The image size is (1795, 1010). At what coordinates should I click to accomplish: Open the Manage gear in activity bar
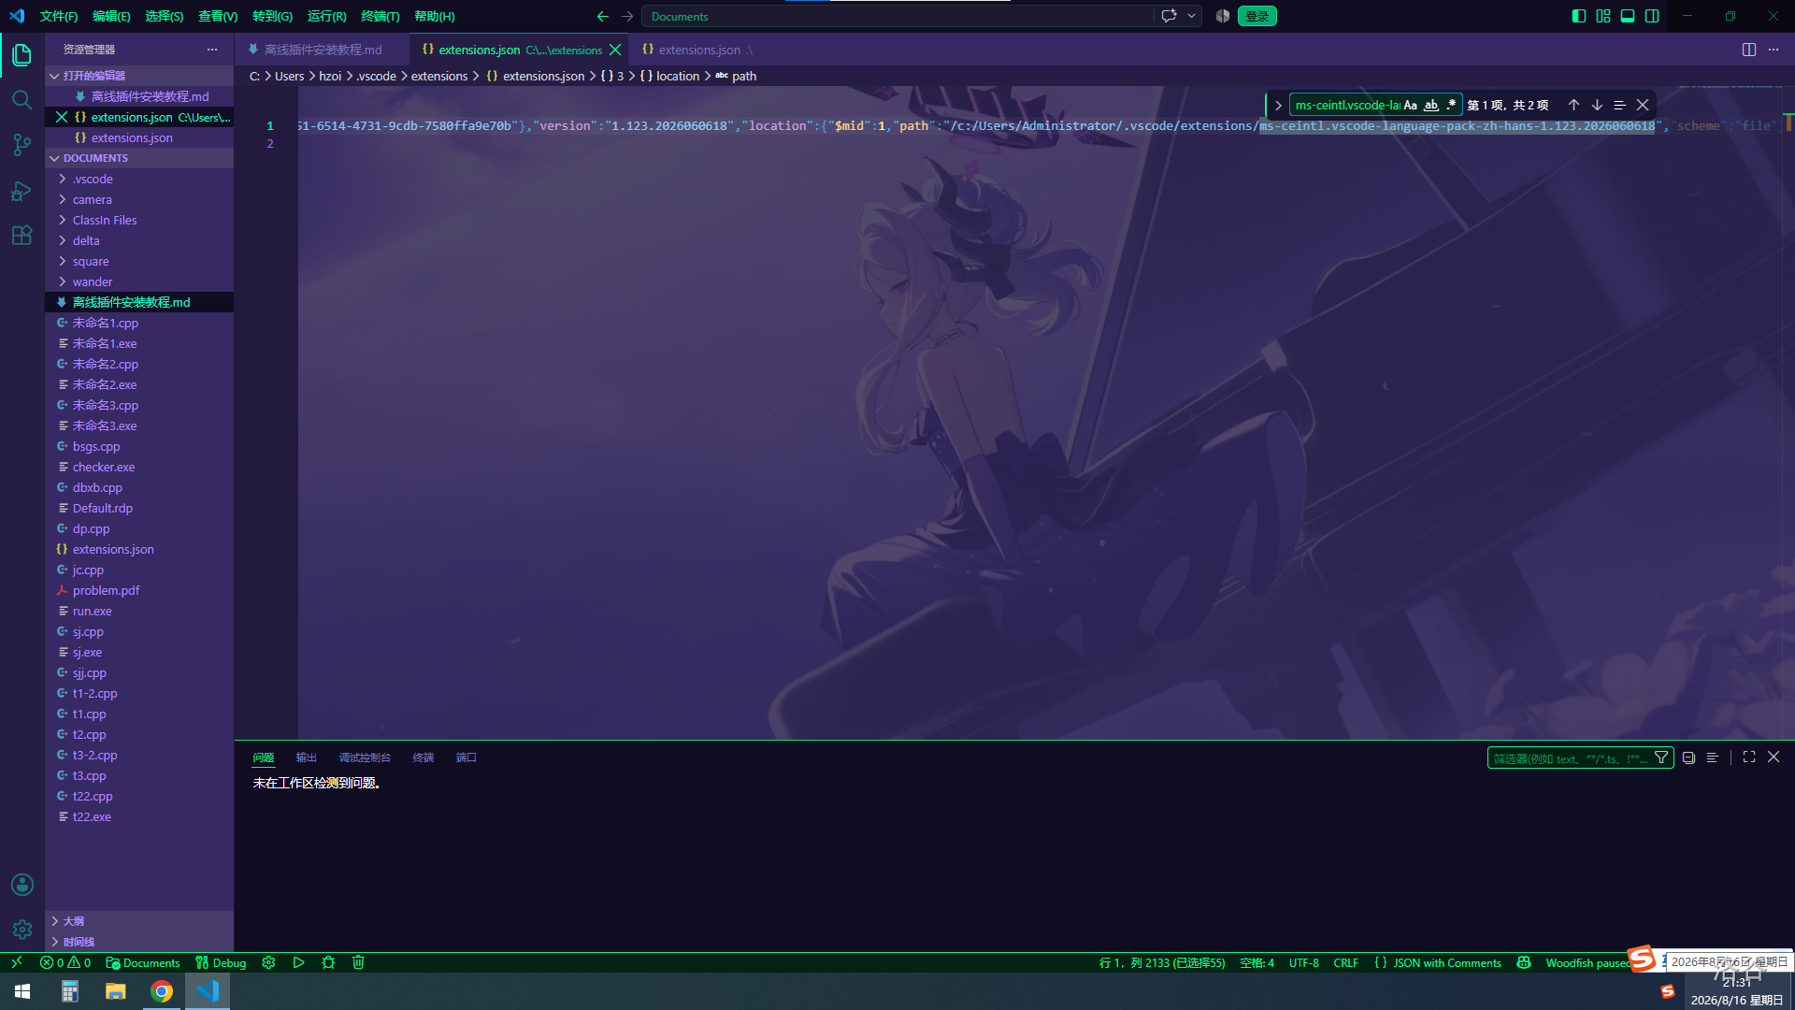coord(22,930)
